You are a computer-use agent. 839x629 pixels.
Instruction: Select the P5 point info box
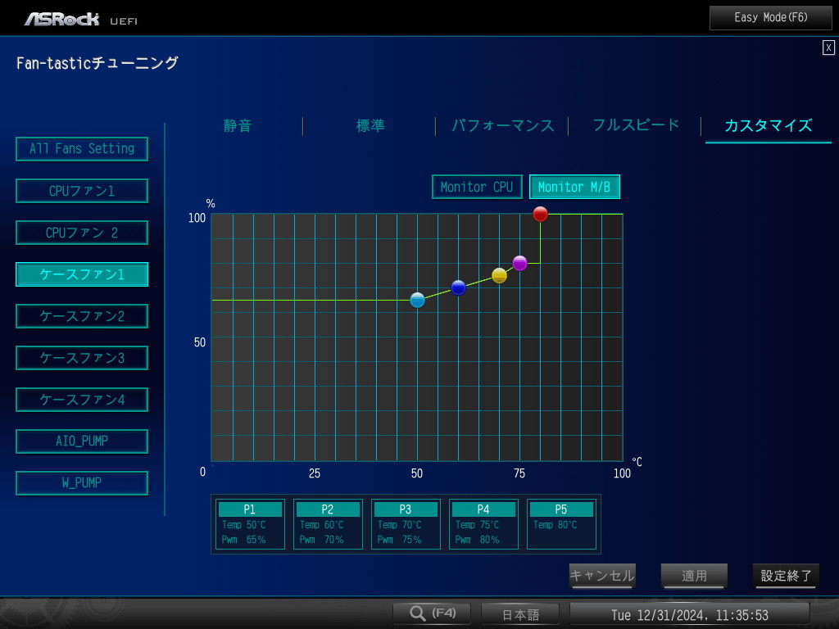561,524
